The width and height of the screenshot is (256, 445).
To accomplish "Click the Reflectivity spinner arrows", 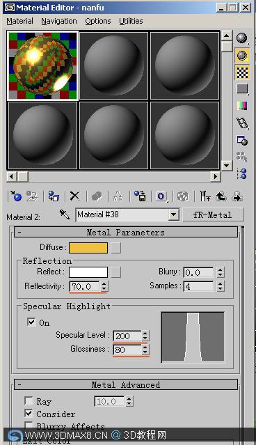I will click(104, 286).
